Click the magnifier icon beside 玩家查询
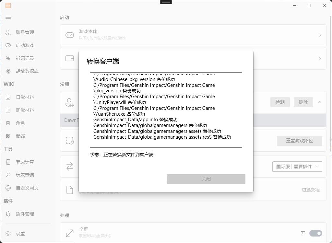Screen dimensions: 332x243 click(8, 175)
